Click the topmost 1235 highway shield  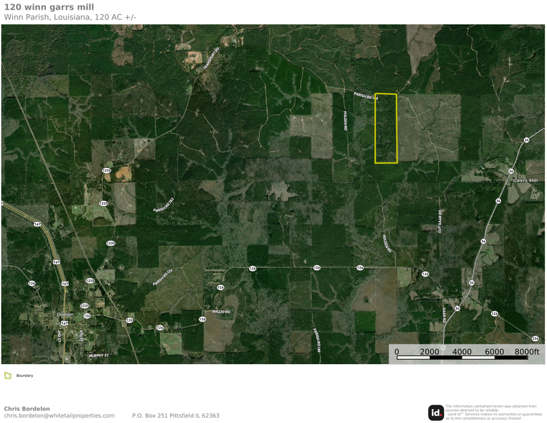pos(106,171)
